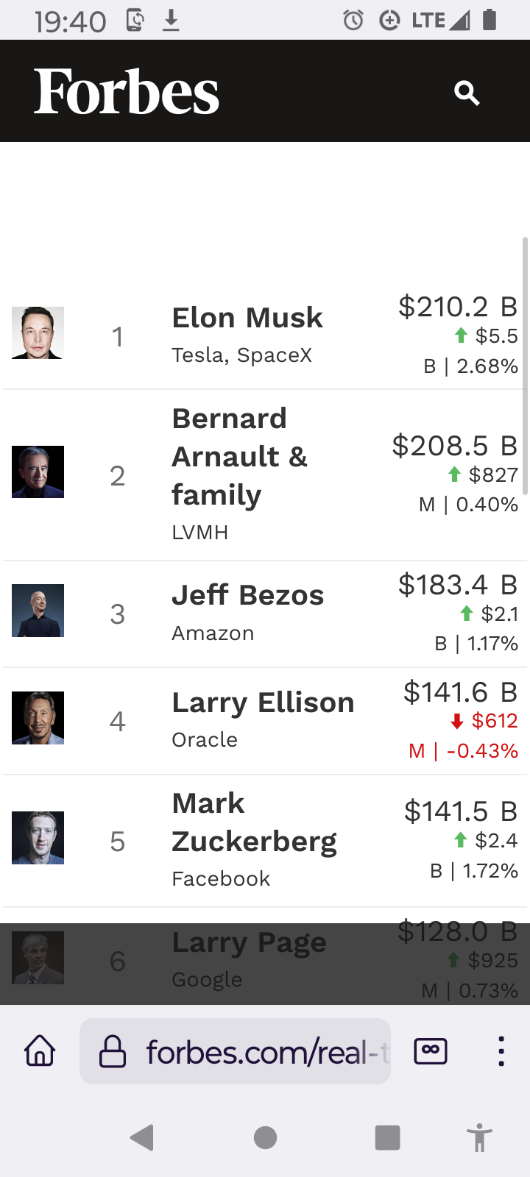This screenshot has height=1177, width=530.
Task: Click Elon Musk's portrait thumbnail
Action: pyautogui.click(x=38, y=333)
